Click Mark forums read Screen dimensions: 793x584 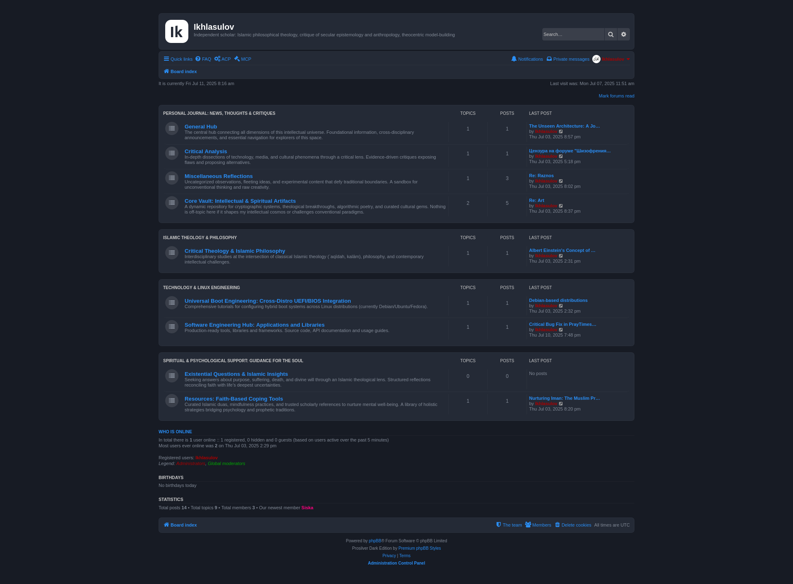point(616,95)
